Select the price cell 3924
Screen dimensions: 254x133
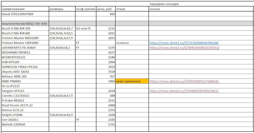coord(106,72)
